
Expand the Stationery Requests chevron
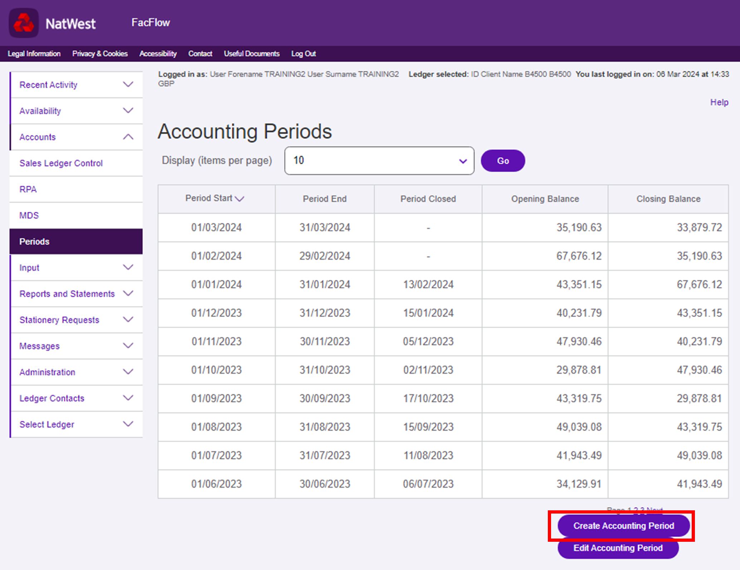pos(128,319)
